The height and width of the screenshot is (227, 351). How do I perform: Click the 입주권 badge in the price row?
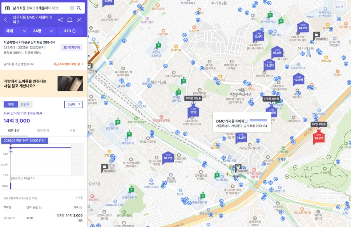coord(60,215)
